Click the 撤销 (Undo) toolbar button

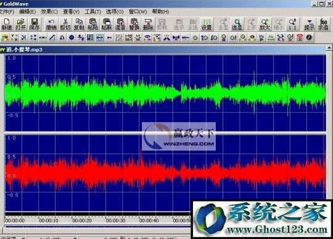[x=51, y=24]
